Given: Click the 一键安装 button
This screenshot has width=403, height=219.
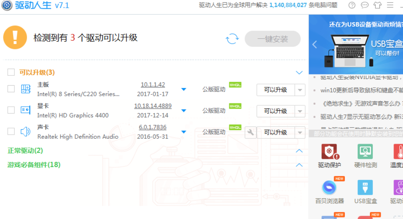Looking at the screenshot, I should tap(273, 39).
